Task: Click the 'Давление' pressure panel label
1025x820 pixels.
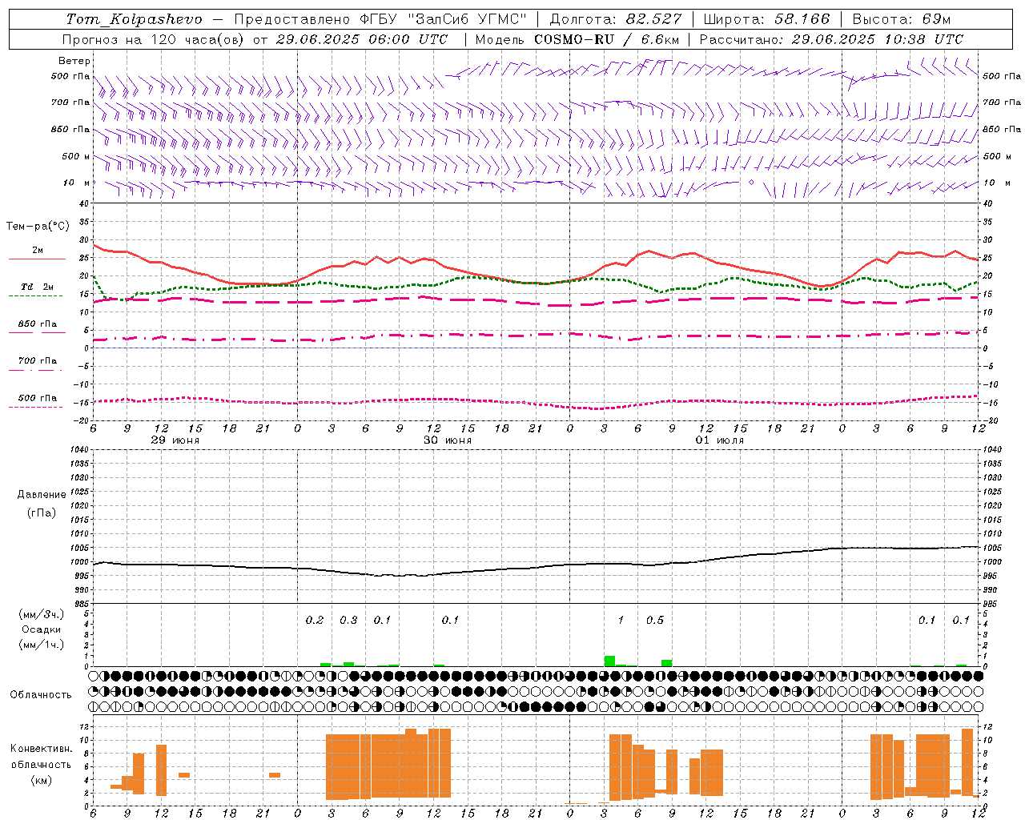Action: point(42,494)
